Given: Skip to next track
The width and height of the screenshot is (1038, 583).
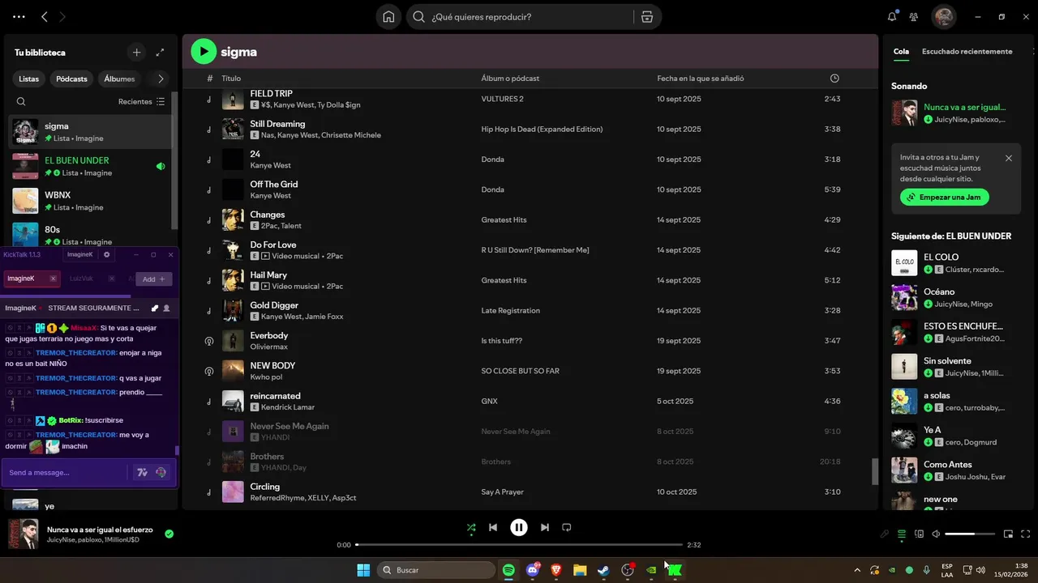Looking at the screenshot, I should tap(545, 527).
